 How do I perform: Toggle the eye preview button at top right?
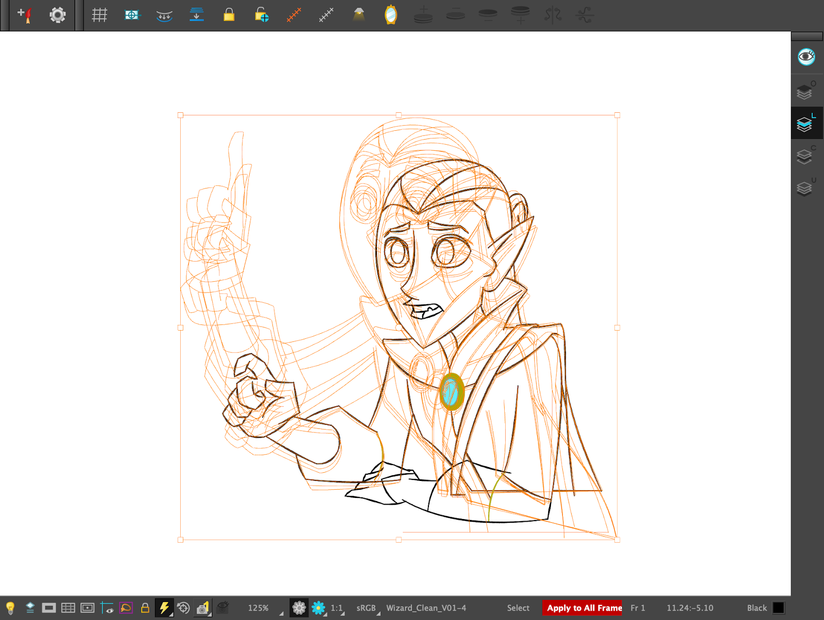806,57
